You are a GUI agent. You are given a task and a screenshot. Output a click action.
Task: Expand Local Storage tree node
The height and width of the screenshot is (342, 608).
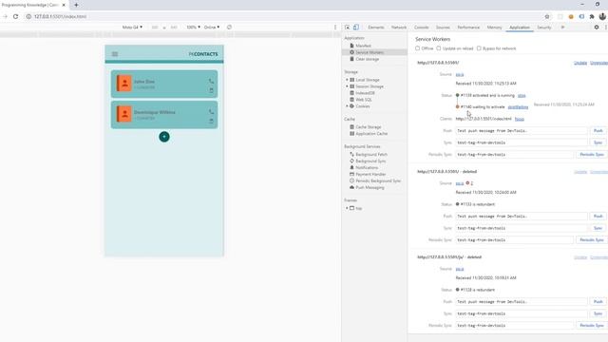click(x=347, y=80)
